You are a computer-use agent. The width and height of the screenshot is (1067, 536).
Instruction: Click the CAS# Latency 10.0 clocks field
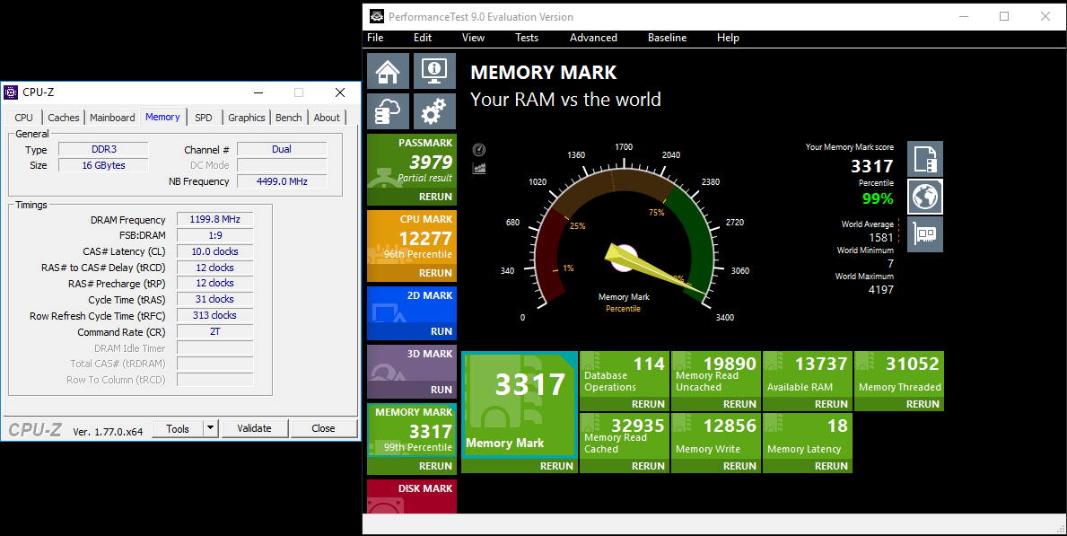point(215,251)
